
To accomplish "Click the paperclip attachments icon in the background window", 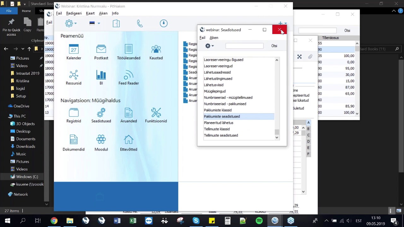I will click(310, 57).
